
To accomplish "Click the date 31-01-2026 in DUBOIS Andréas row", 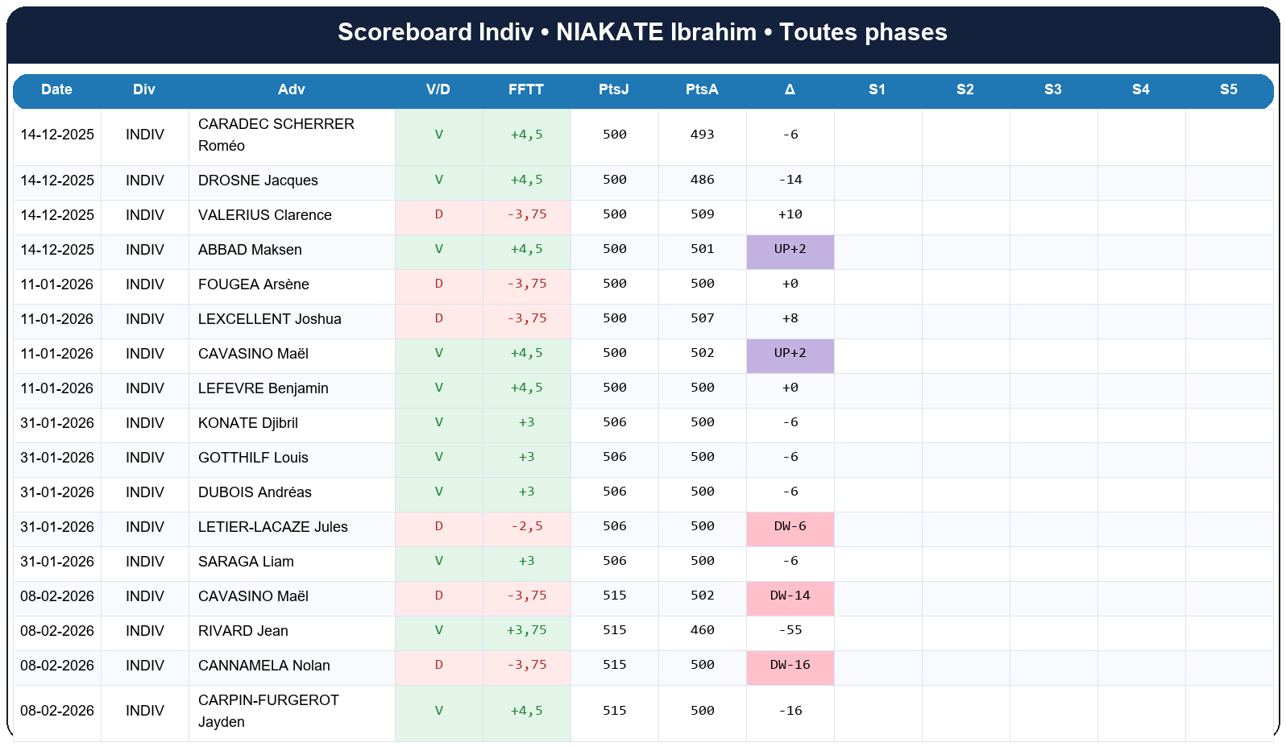I will point(57,492).
